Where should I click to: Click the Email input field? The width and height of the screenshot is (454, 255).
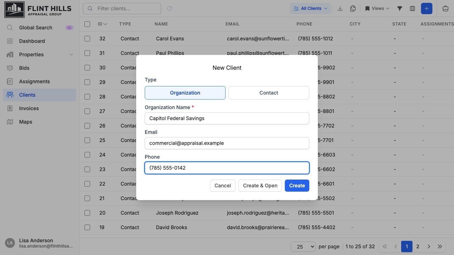click(x=227, y=143)
